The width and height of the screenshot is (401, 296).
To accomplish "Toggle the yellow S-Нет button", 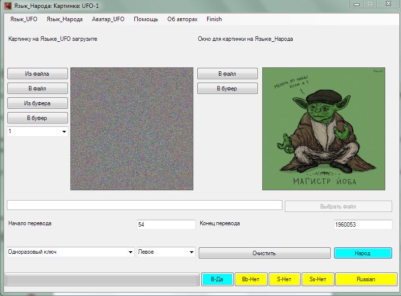I will (x=284, y=279).
